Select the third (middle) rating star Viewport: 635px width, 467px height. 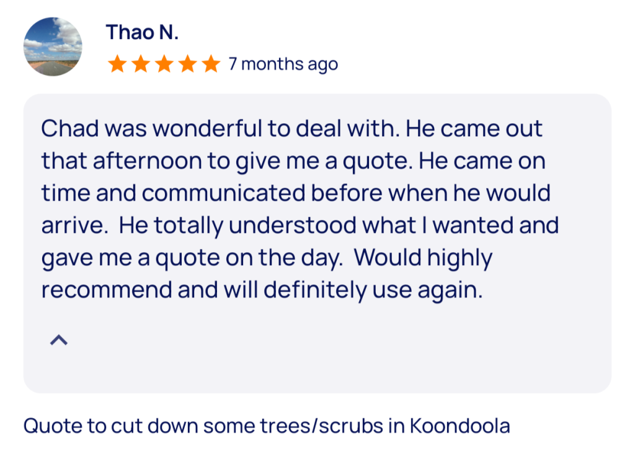164,64
